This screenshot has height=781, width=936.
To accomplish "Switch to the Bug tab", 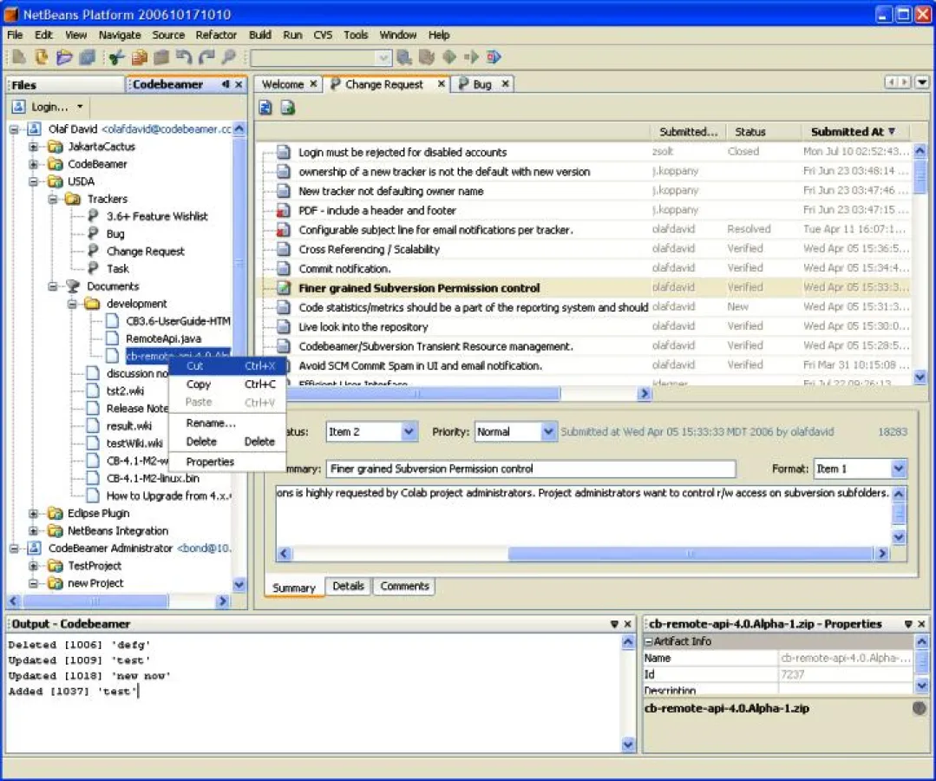I will 482,84.
